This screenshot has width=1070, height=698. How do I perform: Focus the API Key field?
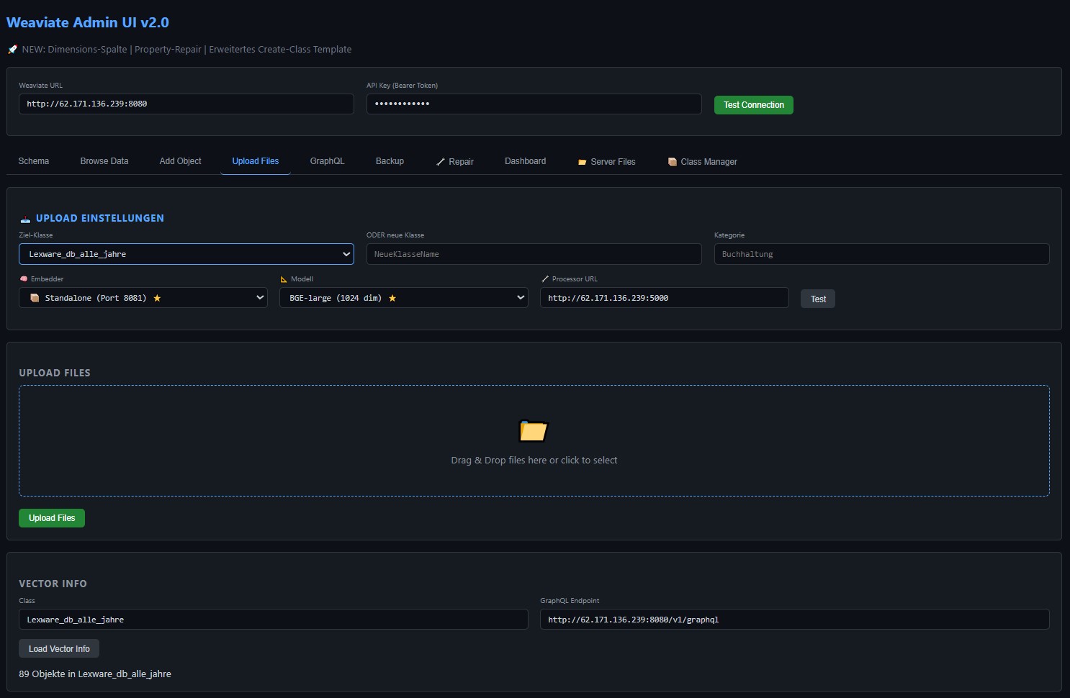click(534, 104)
